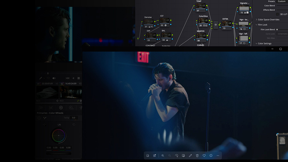
Task: Click the Effects Blend slider track
Action: (x=282, y=10)
